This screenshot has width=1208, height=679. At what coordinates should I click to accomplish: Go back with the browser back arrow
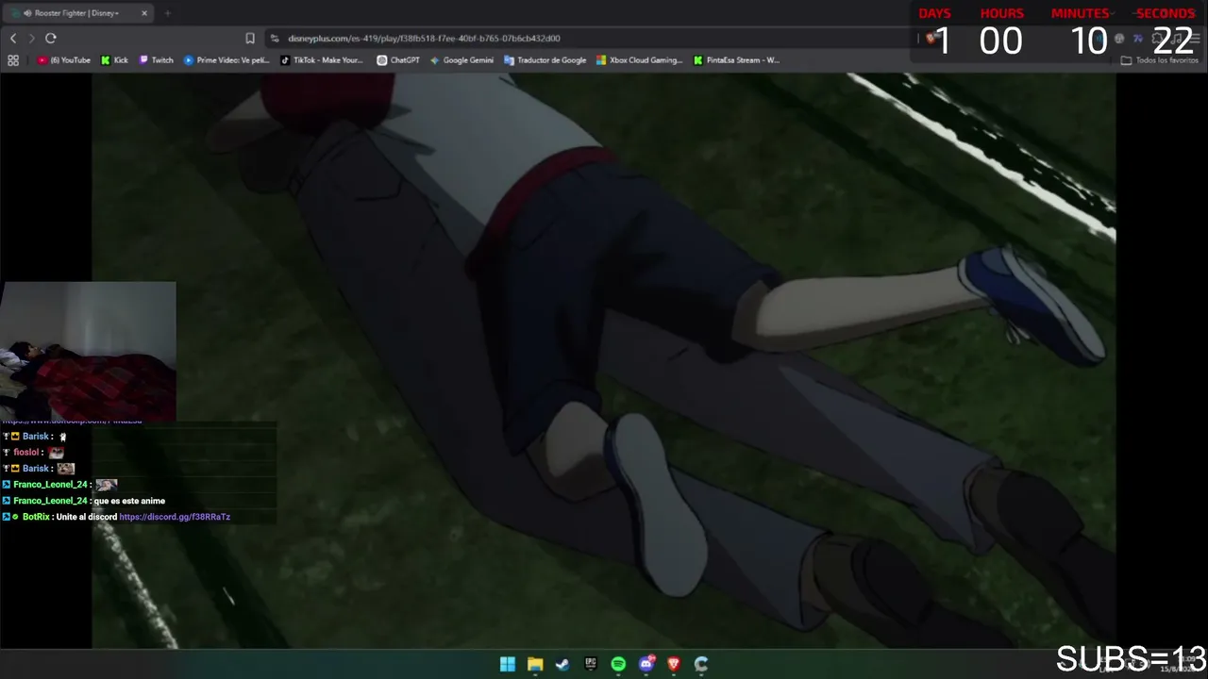point(13,38)
